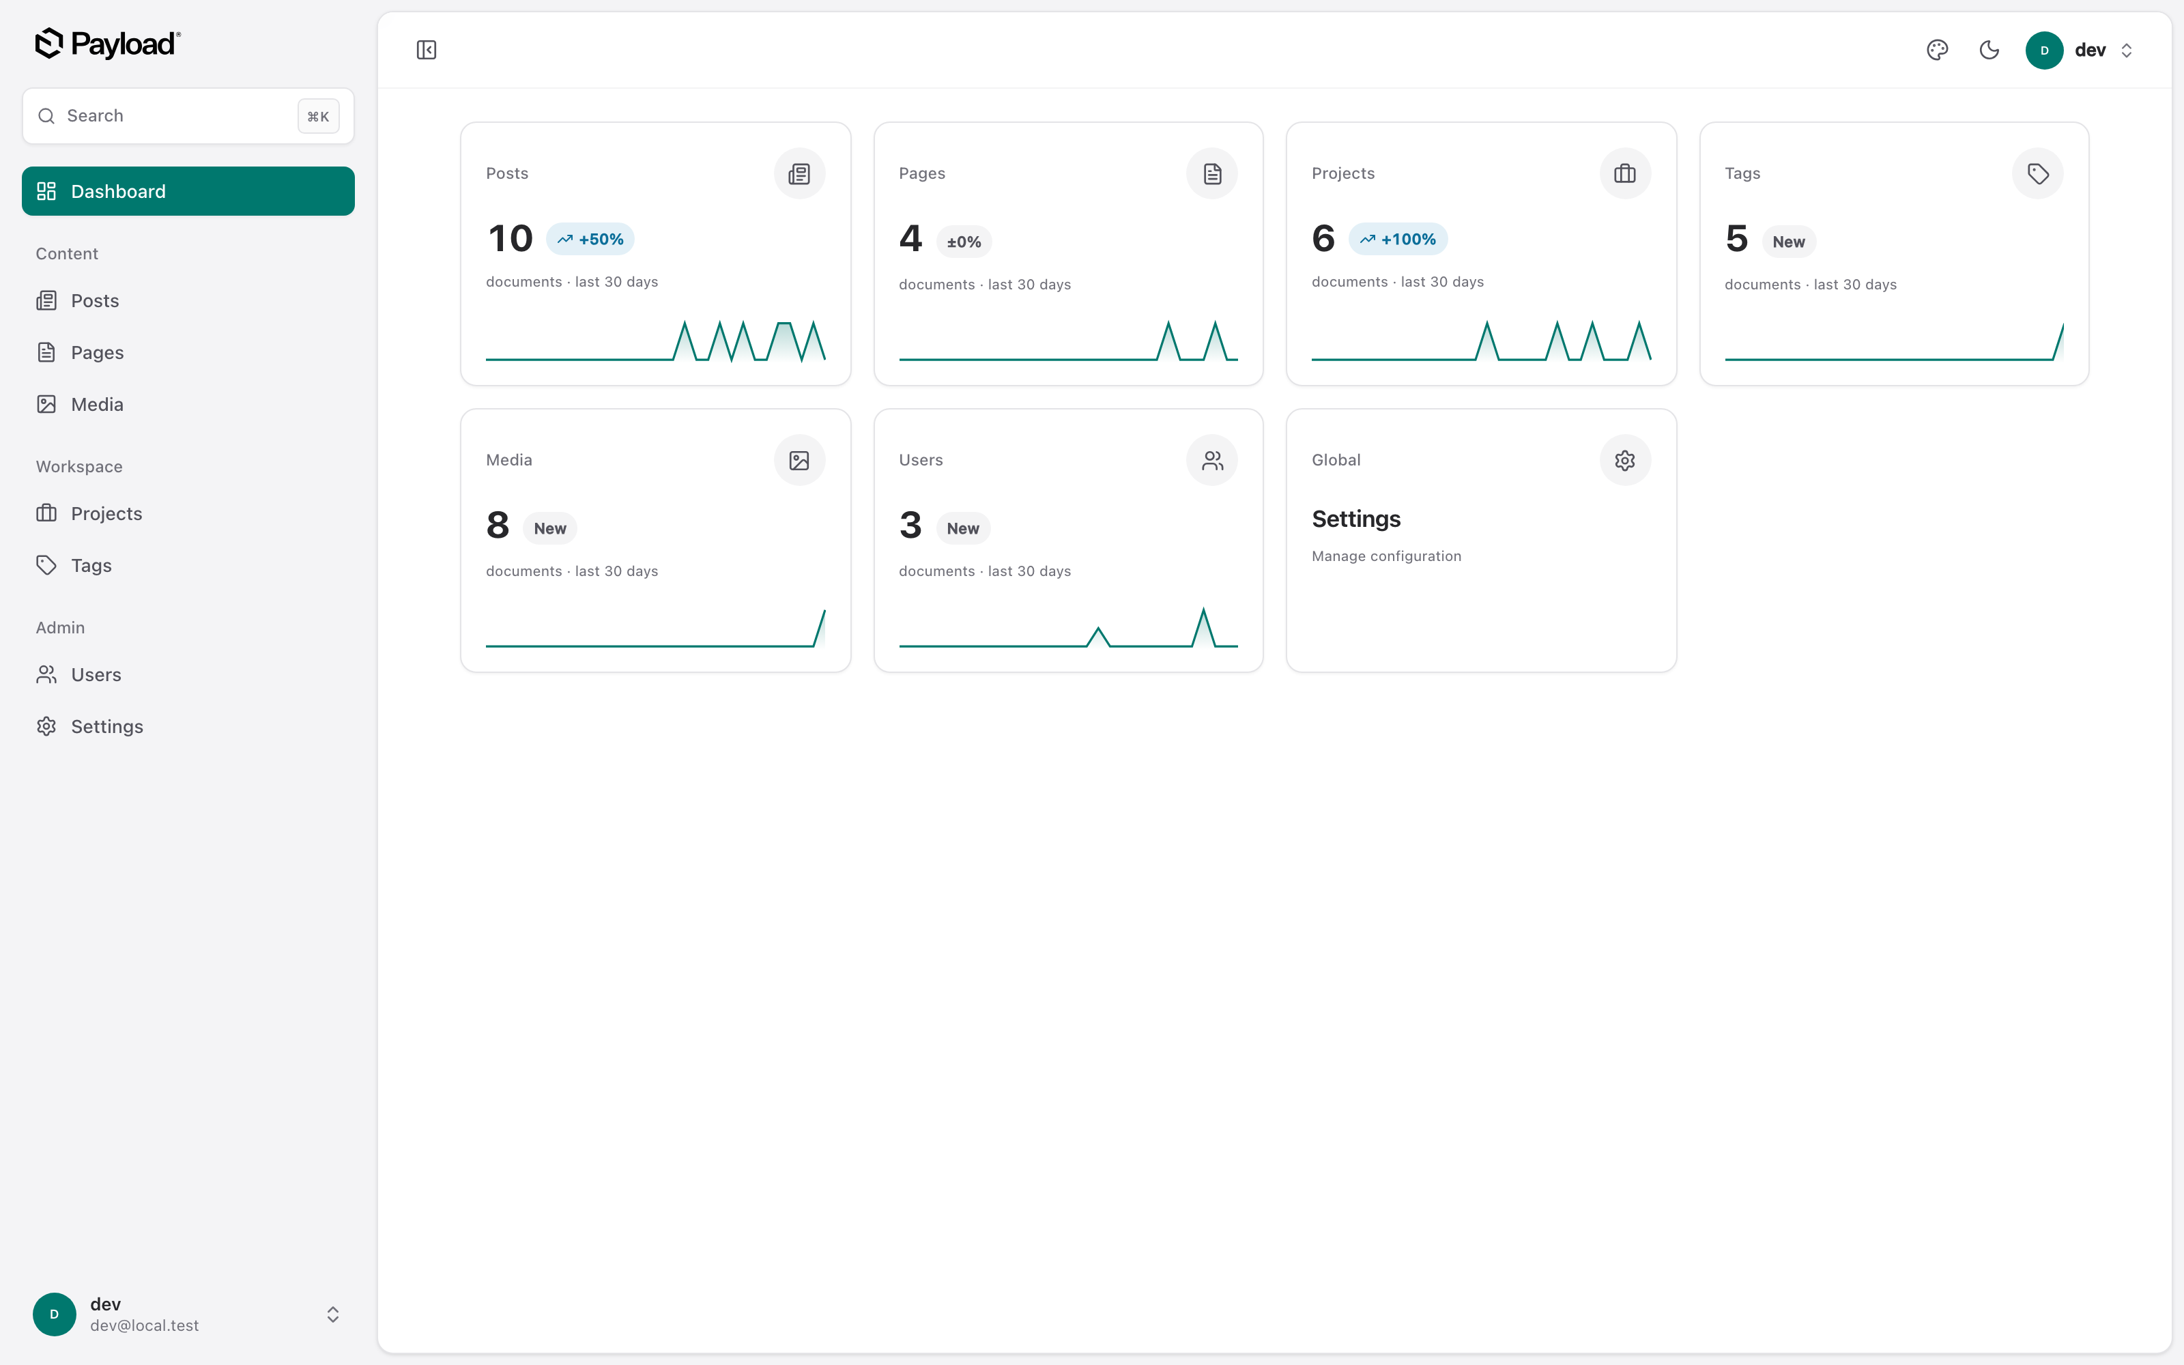The height and width of the screenshot is (1365, 2184).
Task: Click the Pages count 4
Action: click(910, 238)
